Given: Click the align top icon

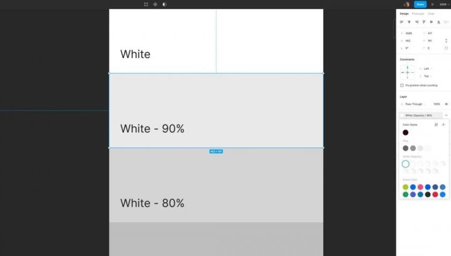Looking at the screenshot, I should pyautogui.click(x=424, y=22).
